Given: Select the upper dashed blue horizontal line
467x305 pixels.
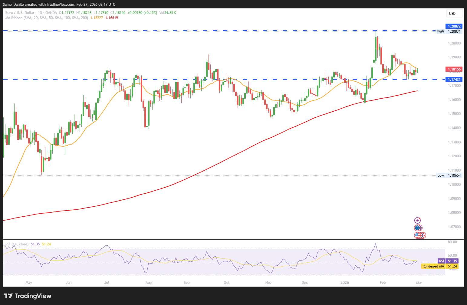Looking at the screenshot, I should pos(212,31).
